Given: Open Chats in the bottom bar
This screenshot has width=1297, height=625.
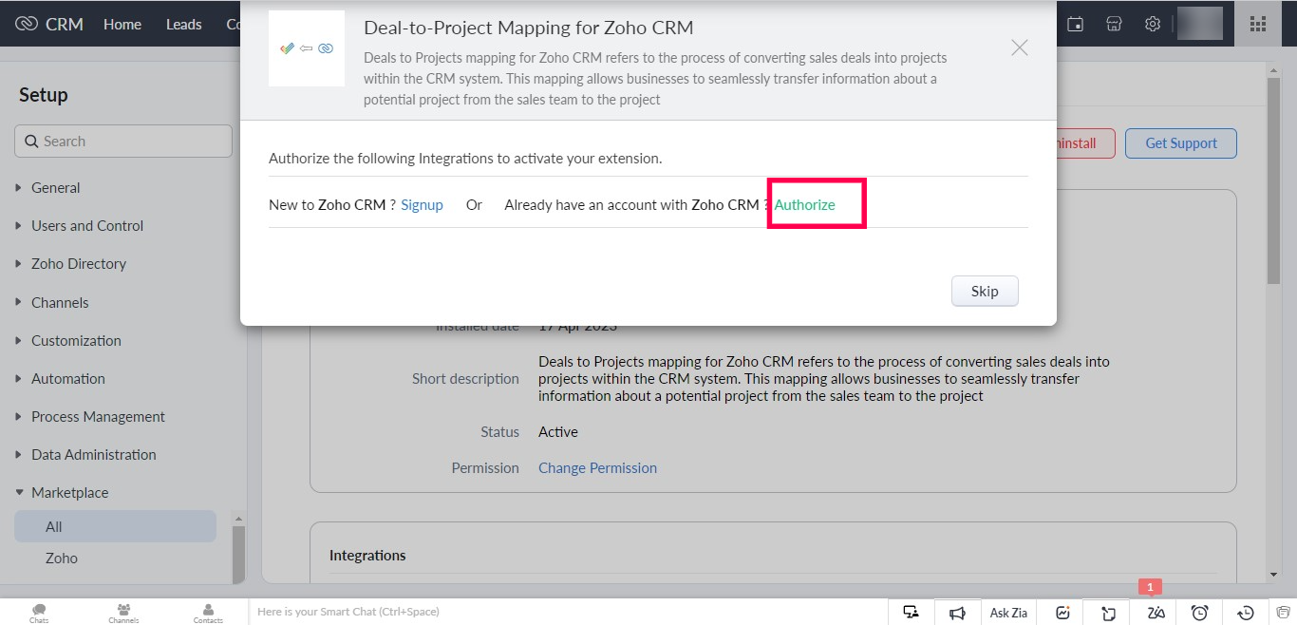Looking at the screenshot, I should point(39,613).
